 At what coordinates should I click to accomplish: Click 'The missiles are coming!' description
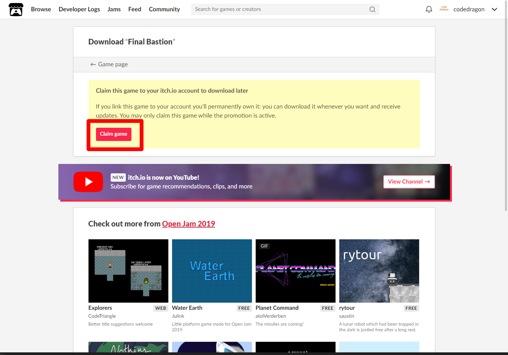pyautogui.click(x=279, y=324)
